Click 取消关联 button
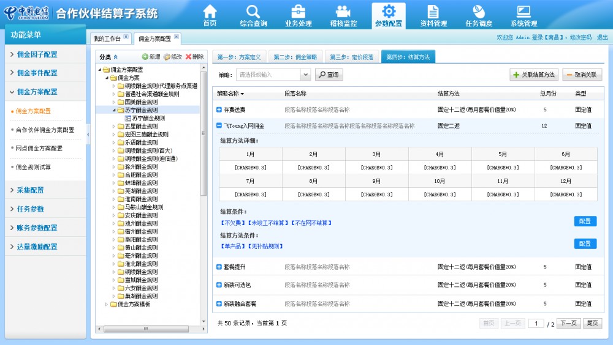This screenshot has height=345, width=613. tap(582, 75)
